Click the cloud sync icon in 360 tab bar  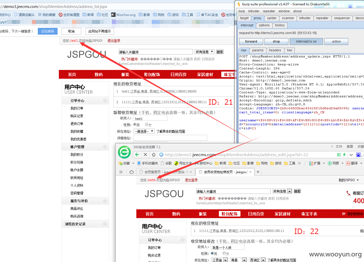pos(132,172)
